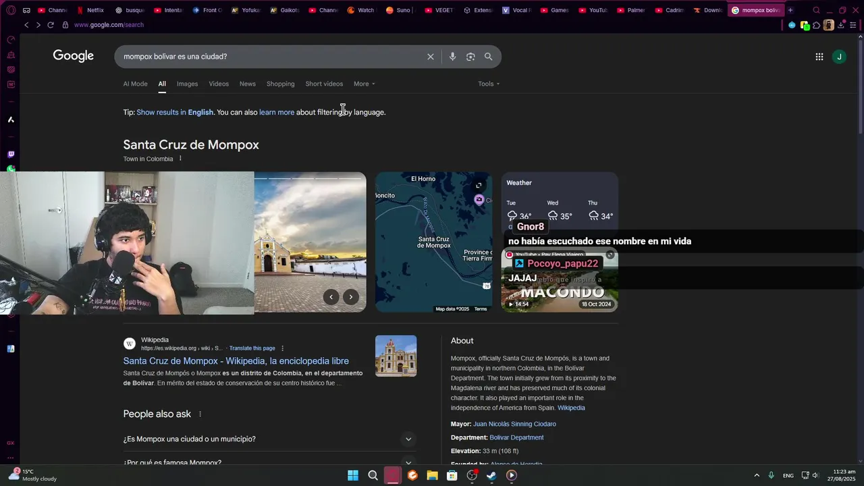This screenshot has width=864, height=486.
Task: Click the Opera GX logo menu icon
Action: point(11,10)
